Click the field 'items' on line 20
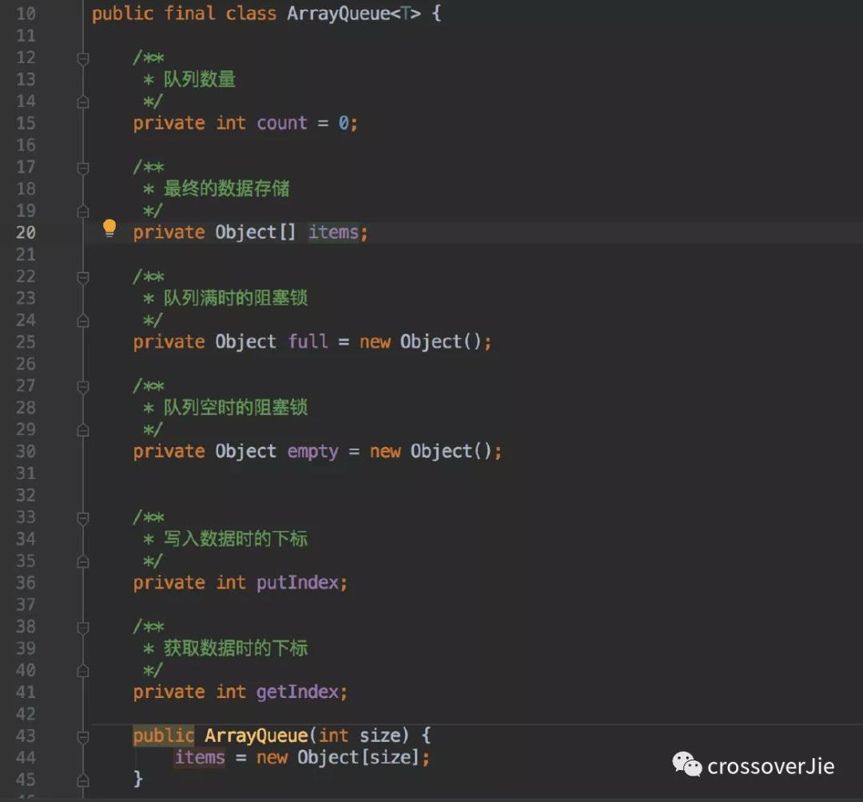Viewport: 863px width, 802px height. pyautogui.click(x=333, y=232)
